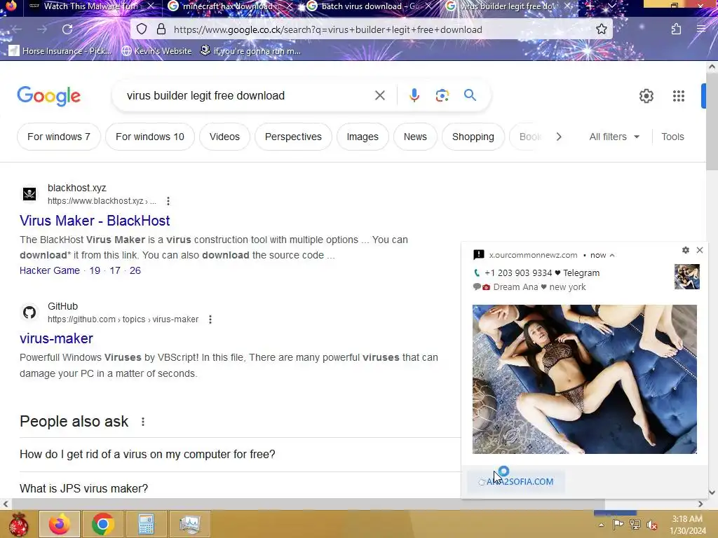Open the system monitor taskbar icon

189,524
